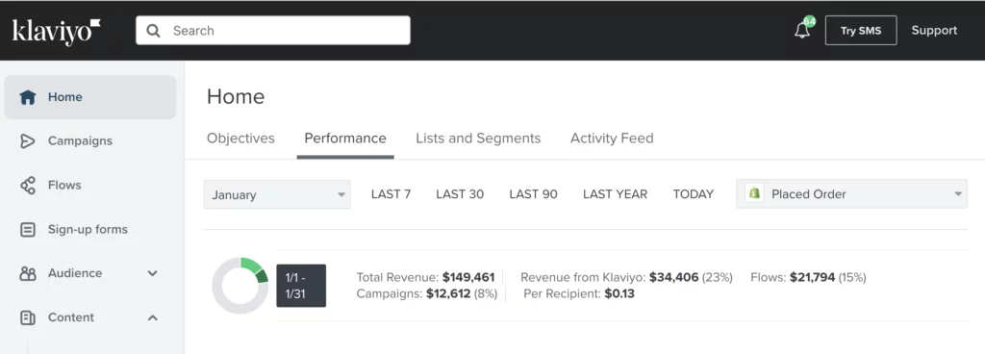The image size is (985, 354).
Task: Click the Home house icon in sidebar
Action: (28, 97)
